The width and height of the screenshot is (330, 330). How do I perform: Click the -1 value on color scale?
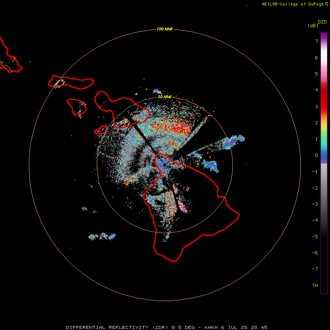[315, 172]
